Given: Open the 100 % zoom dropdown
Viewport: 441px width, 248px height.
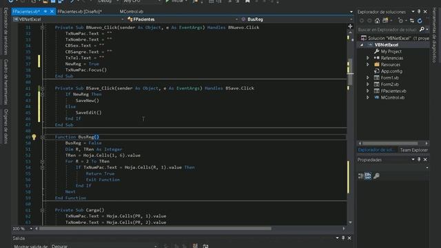Looking at the screenshot, I should [31, 229].
